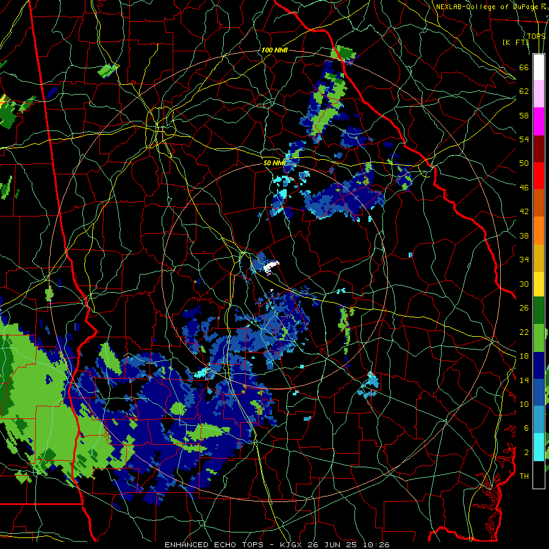The height and width of the screenshot is (549, 549).
Task: Select the dark red legend swatch
Action: [x=539, y=148]
